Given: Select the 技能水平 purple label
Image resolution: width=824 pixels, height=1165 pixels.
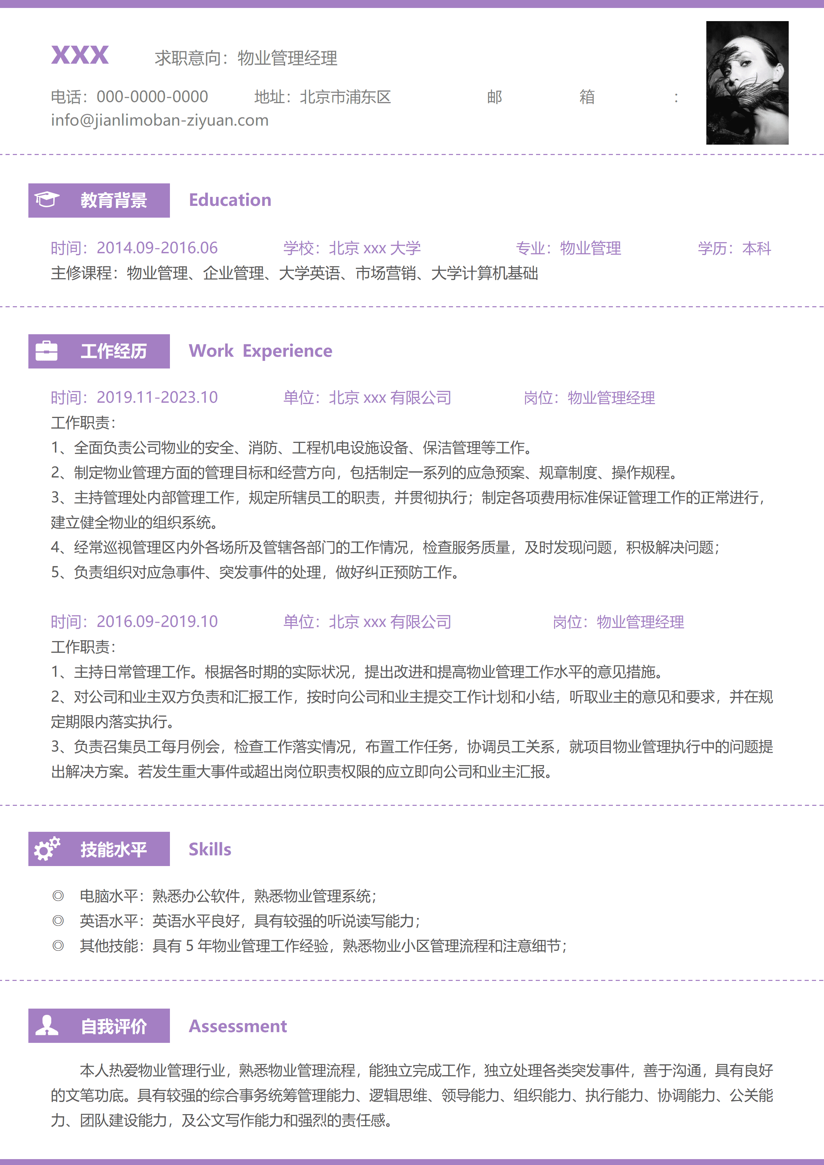Looking at the screenshot, I should [x=114, y=848].
